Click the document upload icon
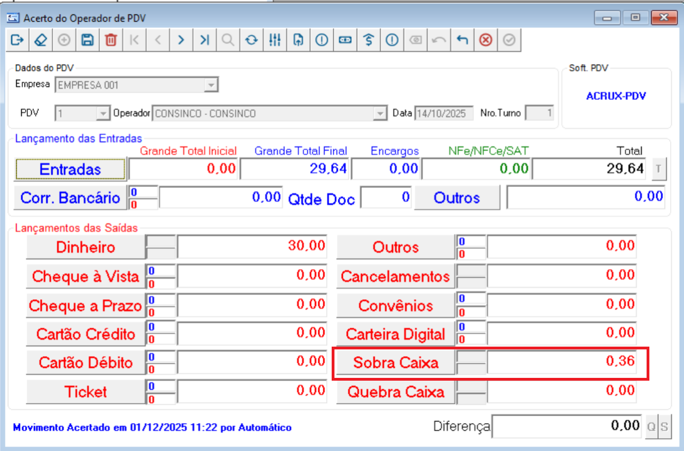Image resolution: width=684 pixels, height=451 pixels. pos(298,40)
